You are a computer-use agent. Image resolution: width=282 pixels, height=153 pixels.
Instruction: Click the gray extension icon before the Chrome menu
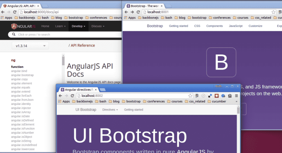[230, 96]
